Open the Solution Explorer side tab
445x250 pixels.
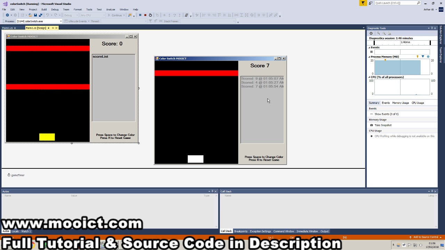pyautogui.click(x=441, y=35)
